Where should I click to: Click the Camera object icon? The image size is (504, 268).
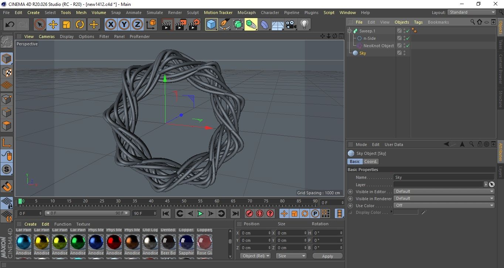[291, 25]
